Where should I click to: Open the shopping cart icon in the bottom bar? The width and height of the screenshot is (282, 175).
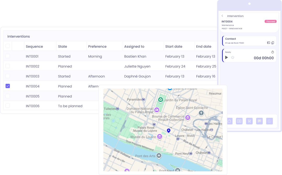(x=249, y=121)
